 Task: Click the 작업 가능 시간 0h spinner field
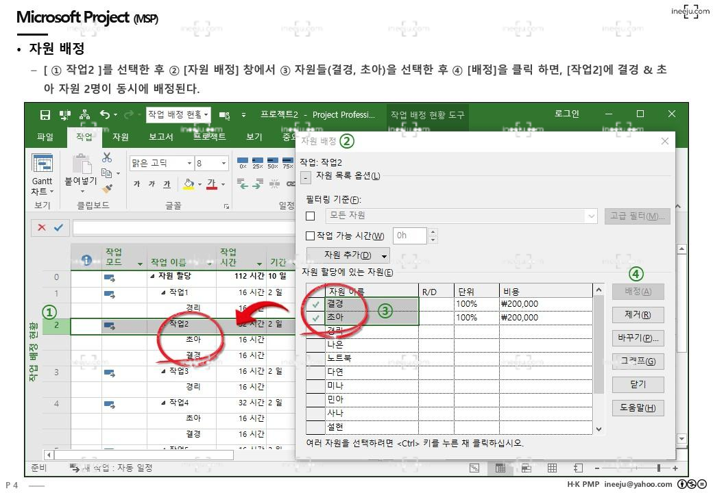click(x=410, y=236)
